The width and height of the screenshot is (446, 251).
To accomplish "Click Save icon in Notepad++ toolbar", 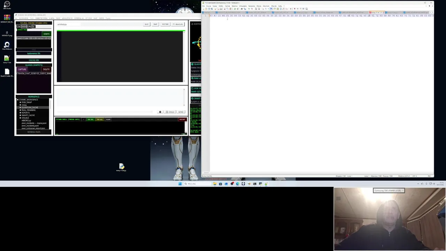I will (209, 9).
